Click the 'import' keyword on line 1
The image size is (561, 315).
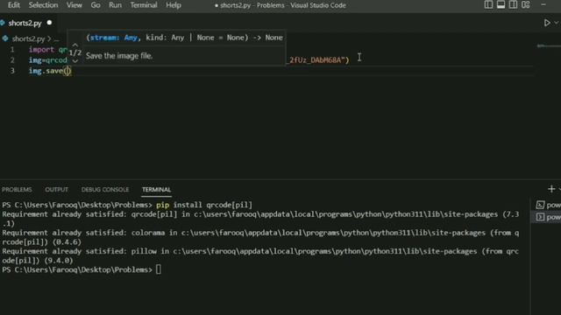click(x=41, y=49)
